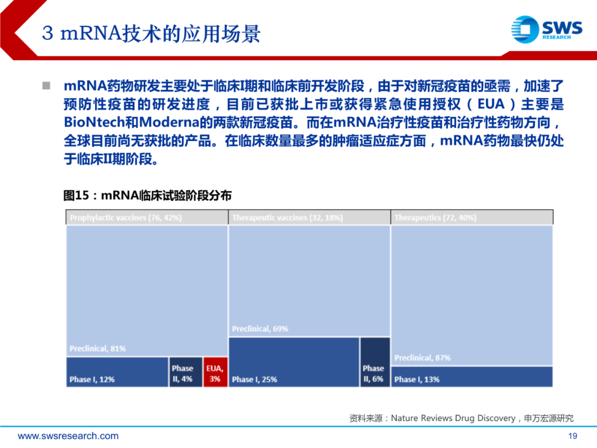
Task: Click the Nature Reviews Drug Discovery source note
Action: pos(461,418)
